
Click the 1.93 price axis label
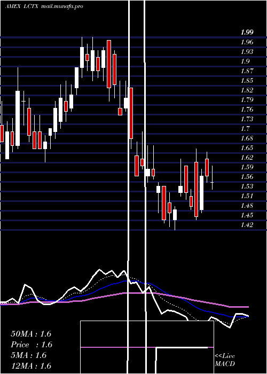click(247, 51)
